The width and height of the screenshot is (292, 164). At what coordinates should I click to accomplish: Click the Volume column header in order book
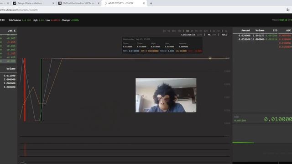pos(260,31)
